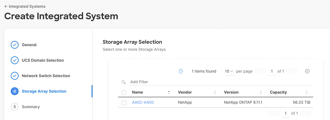Go to next page in top pager
Screen dimensions: 330x120
click(288, 71)
